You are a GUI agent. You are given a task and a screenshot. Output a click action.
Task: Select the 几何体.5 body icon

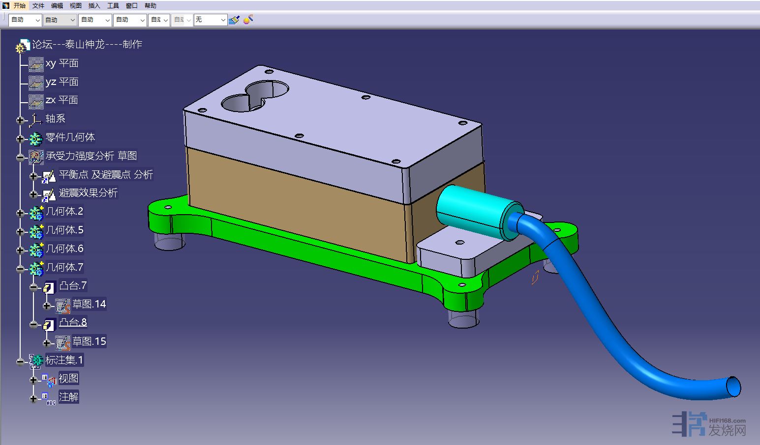(36, 231)
